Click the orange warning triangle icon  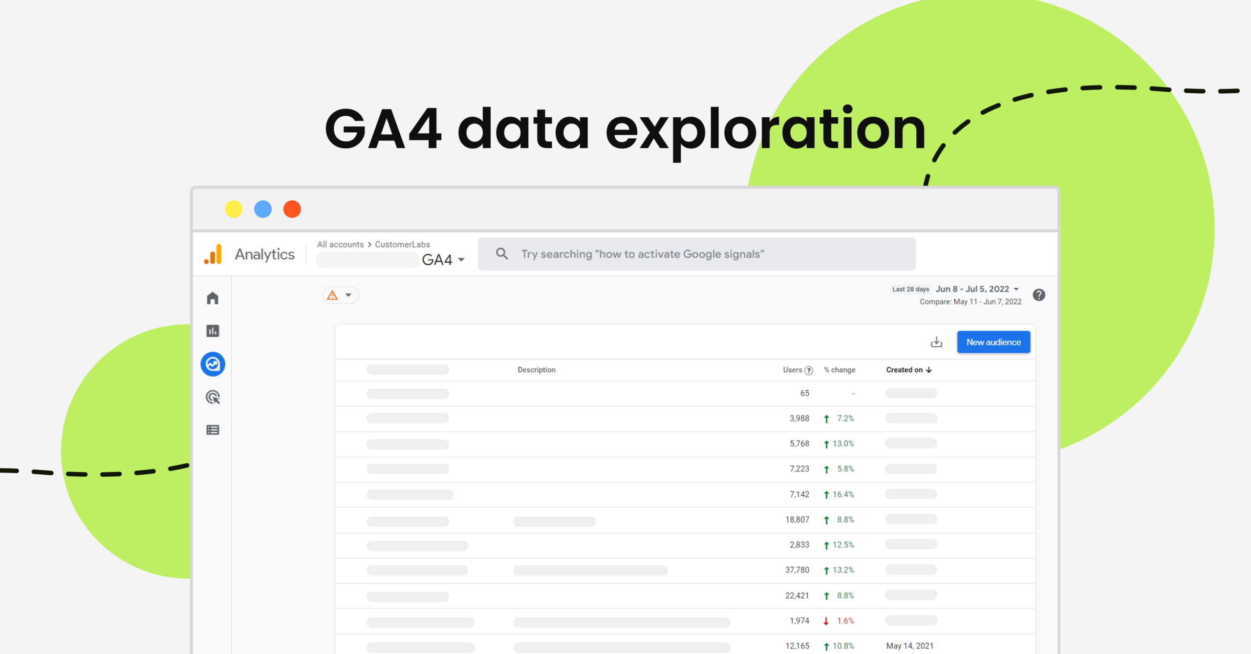coord(332,295)
